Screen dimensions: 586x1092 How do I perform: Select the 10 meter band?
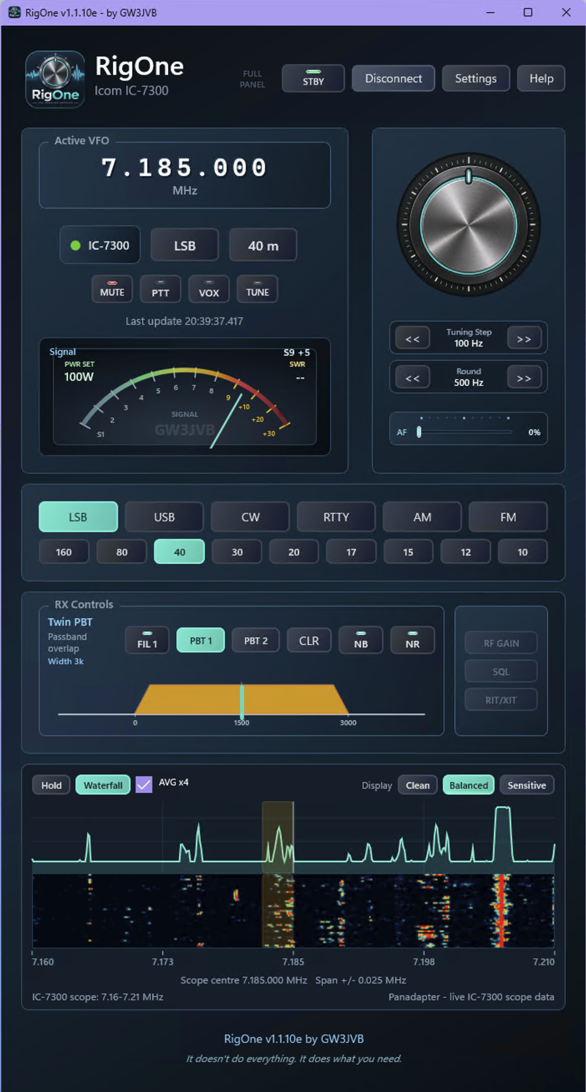point(523,552)
